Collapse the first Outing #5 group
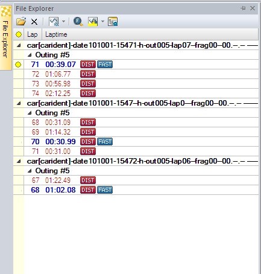The height and width of the screenshot is (274, 261). coord(30,55)
